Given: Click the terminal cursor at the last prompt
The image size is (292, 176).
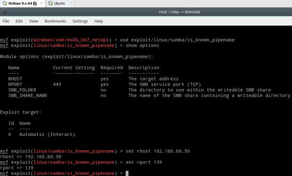Looking at the screenshot, I should click(127, 173).
